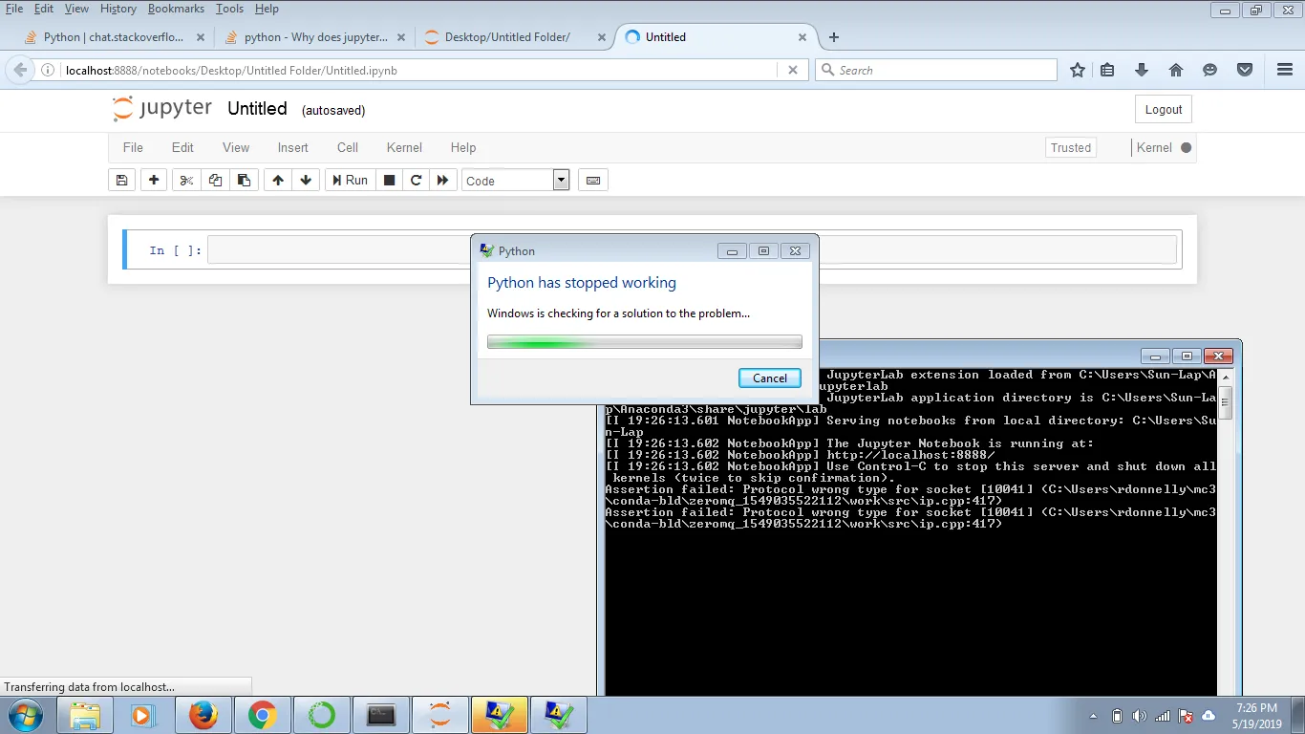This screenshot has width=1305, height=734.
Task: Go back with Firefox back arrow
Action: [20, 70]
